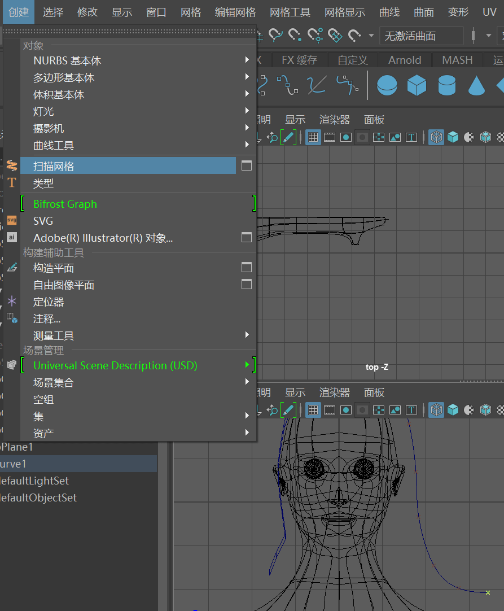
Task: Toggle the grid in head view panel toolbar
Action: pos(313,410)
